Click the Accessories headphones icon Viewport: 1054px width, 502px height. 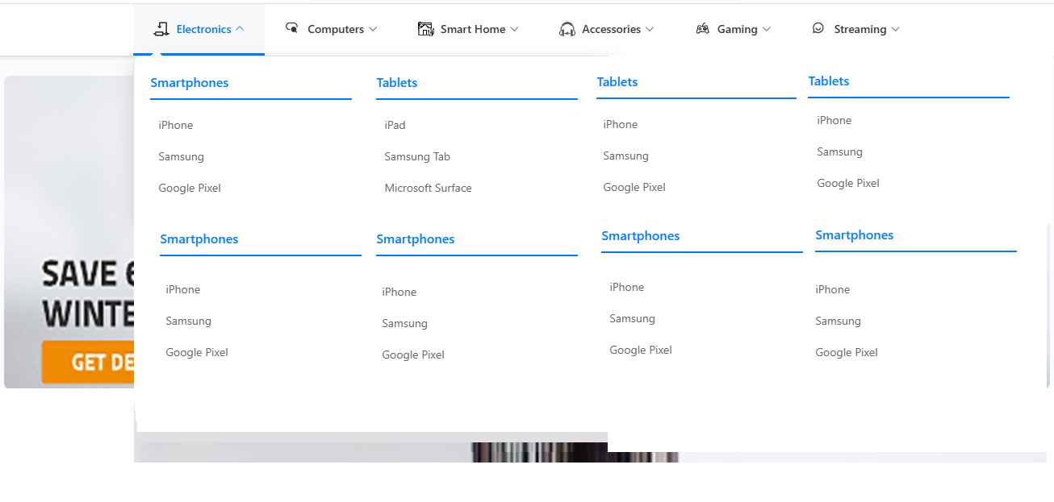point(567,29)
